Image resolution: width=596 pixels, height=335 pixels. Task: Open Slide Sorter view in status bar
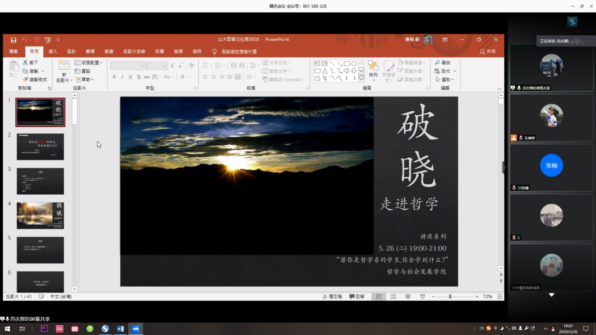point(393,297)
